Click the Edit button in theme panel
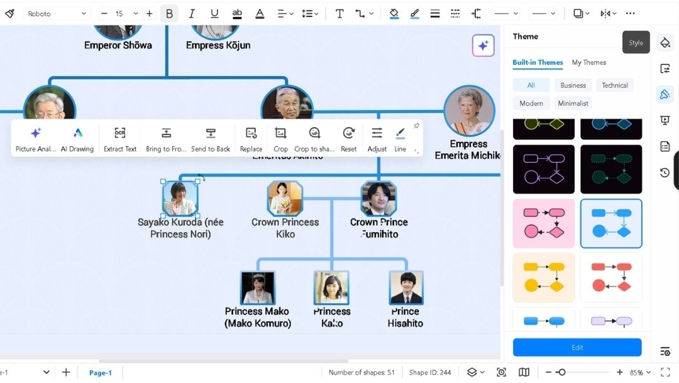 pyautogui.click(x=577, y=347)
